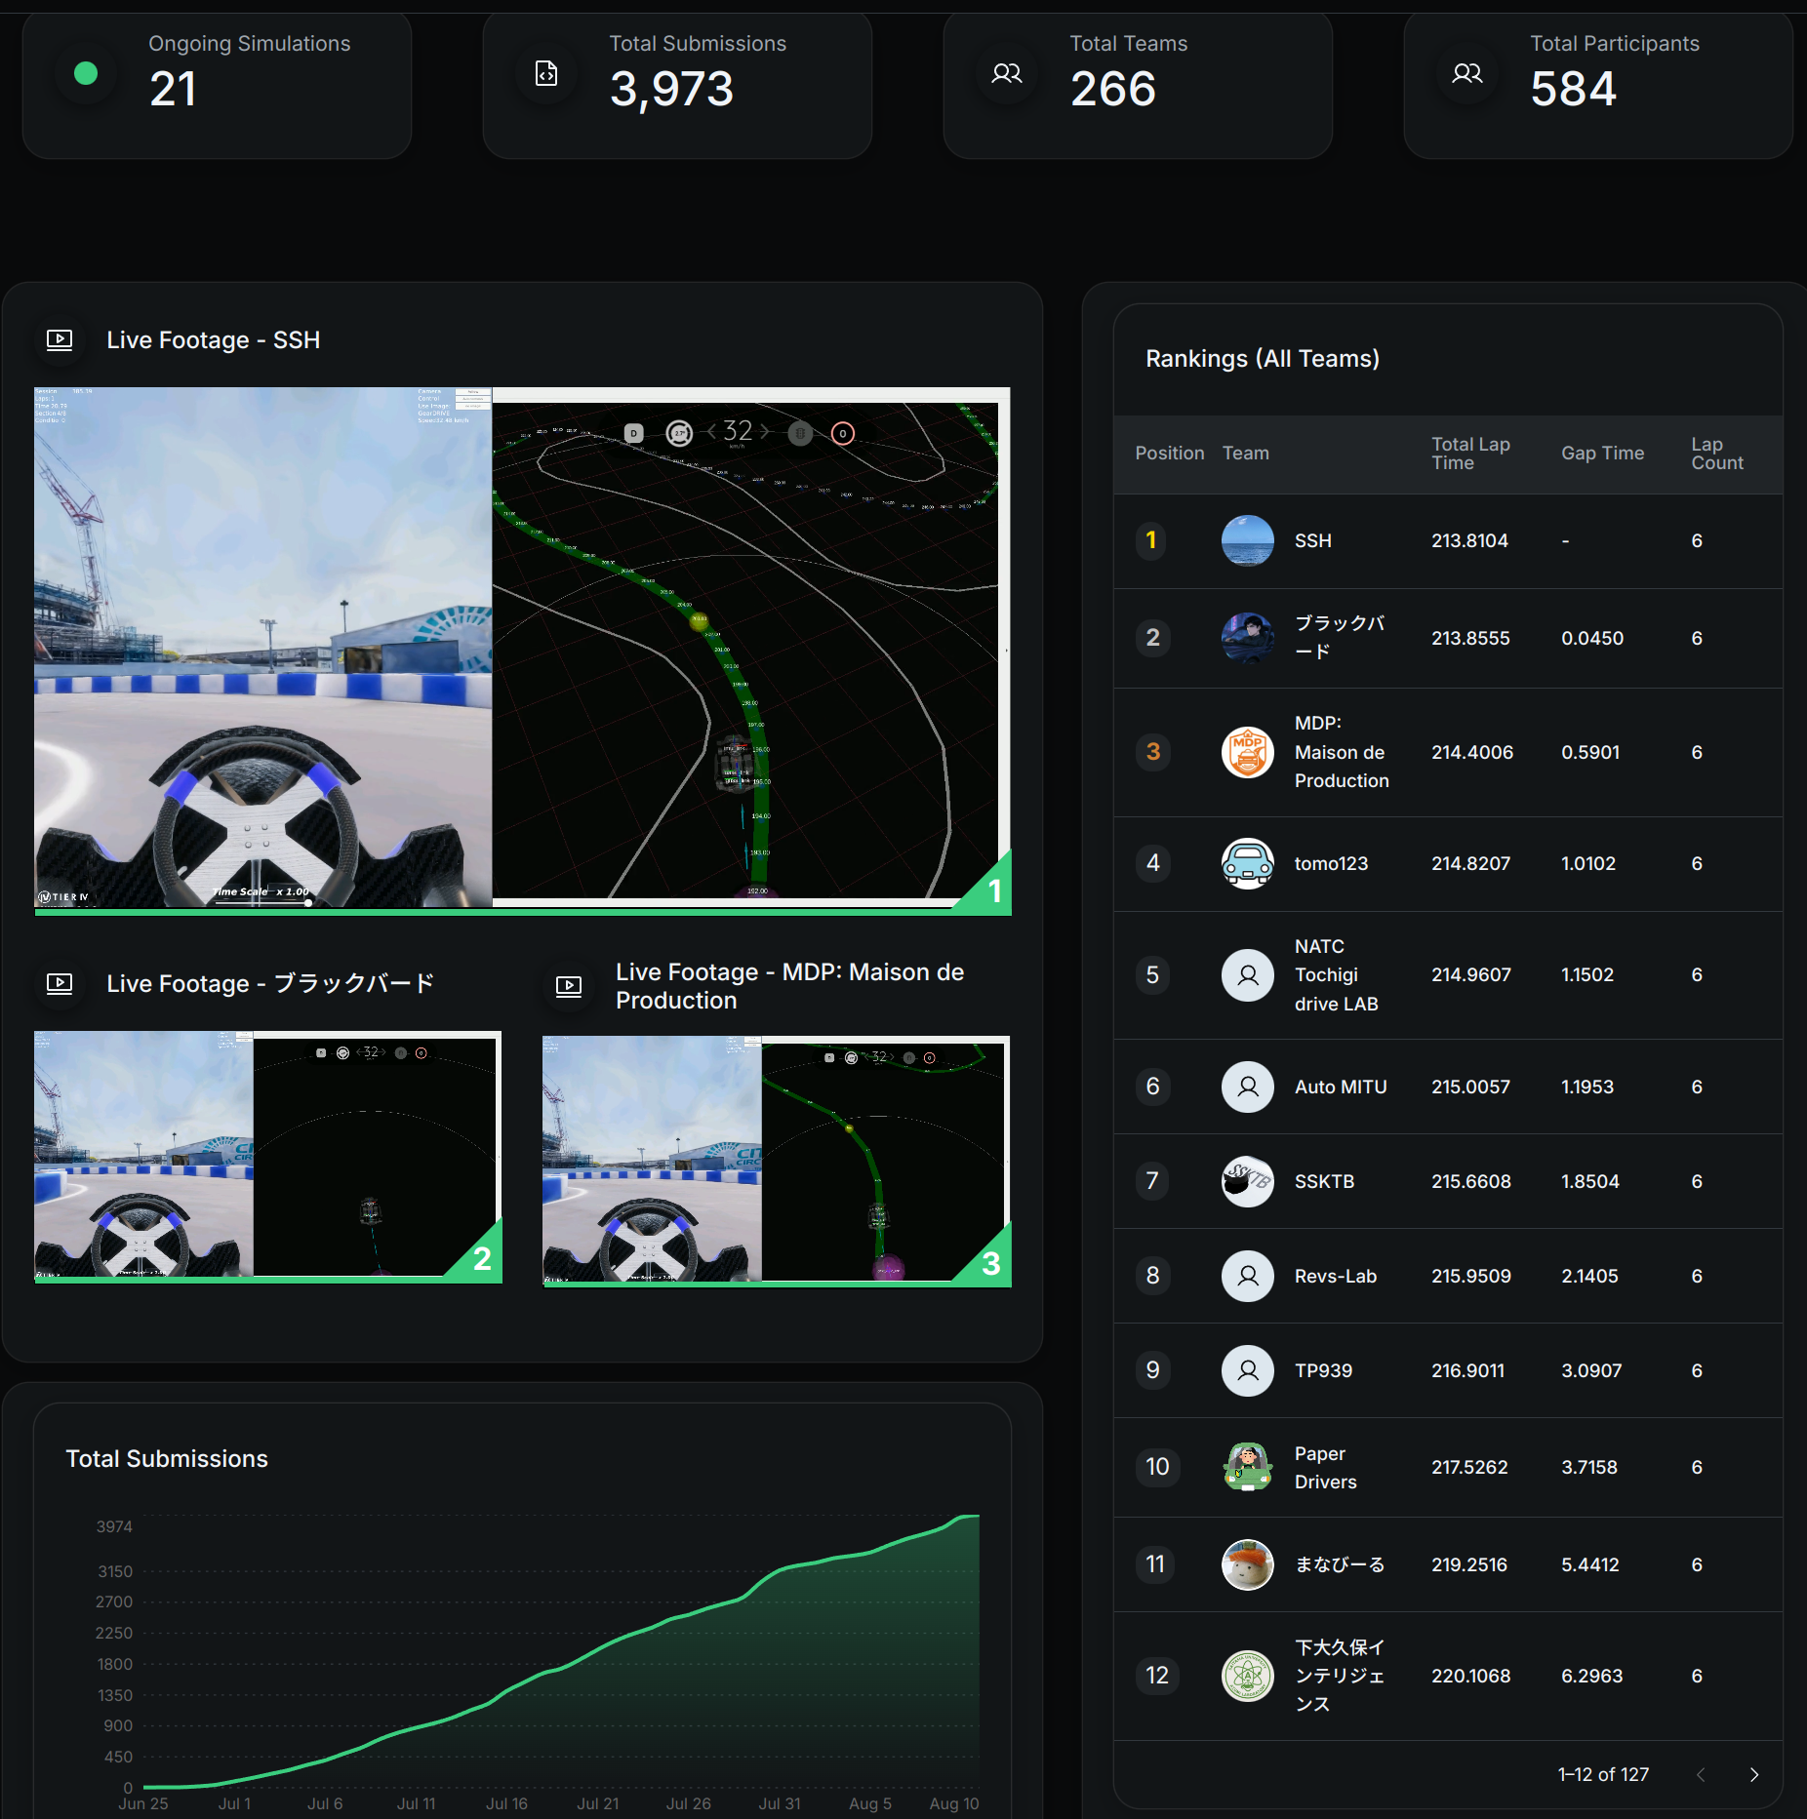Open the SSH live footage video

(522, 649)
